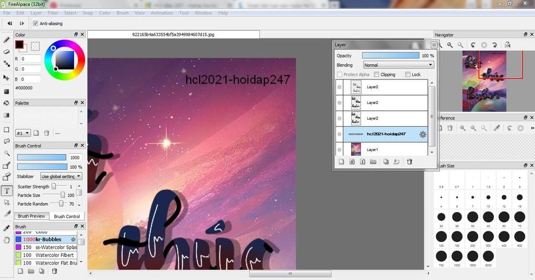Choose the 1000 brush size preset
This screenshot has height=280, width=535.
457,258
